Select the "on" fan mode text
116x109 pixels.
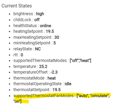tap(17, 101)
